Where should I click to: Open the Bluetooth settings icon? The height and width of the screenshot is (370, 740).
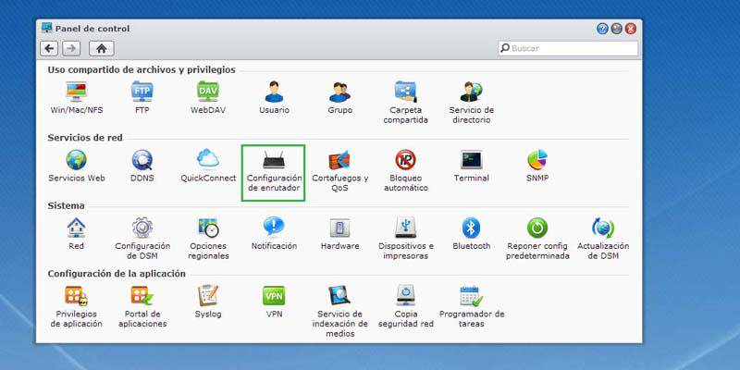(472, 228)
